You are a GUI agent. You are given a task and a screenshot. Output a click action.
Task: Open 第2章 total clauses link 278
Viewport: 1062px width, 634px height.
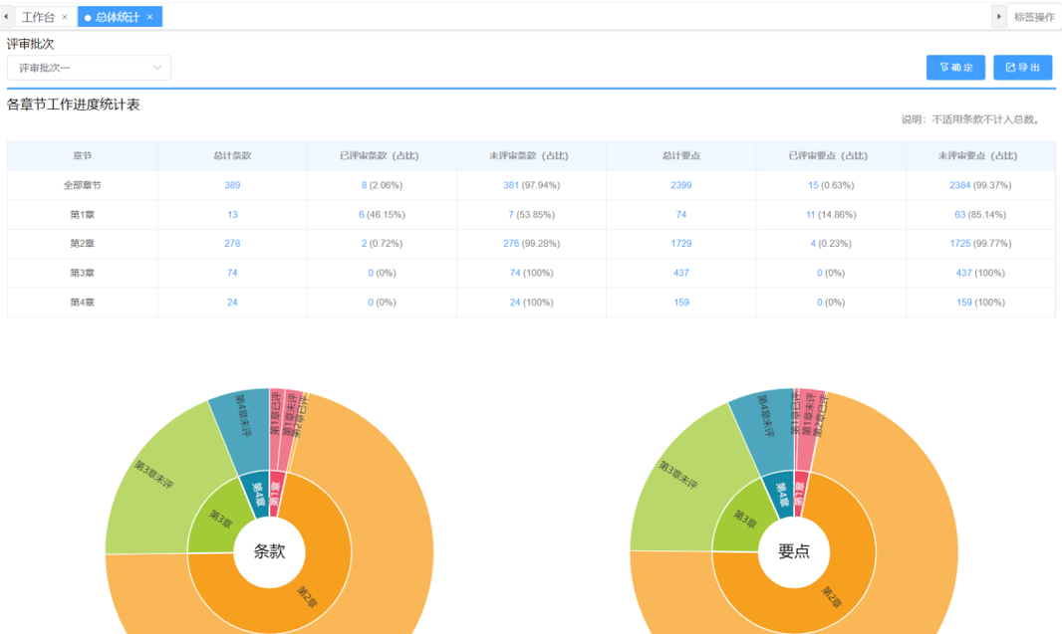[x=232, y=244]
